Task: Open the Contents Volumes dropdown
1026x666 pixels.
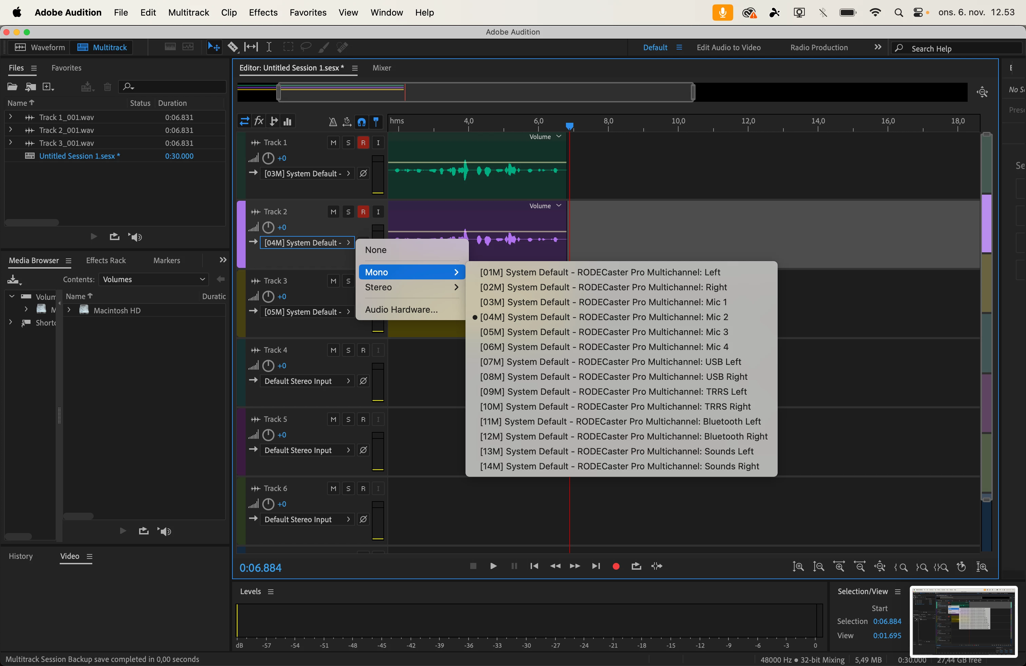Action: (x=153, y=279)
